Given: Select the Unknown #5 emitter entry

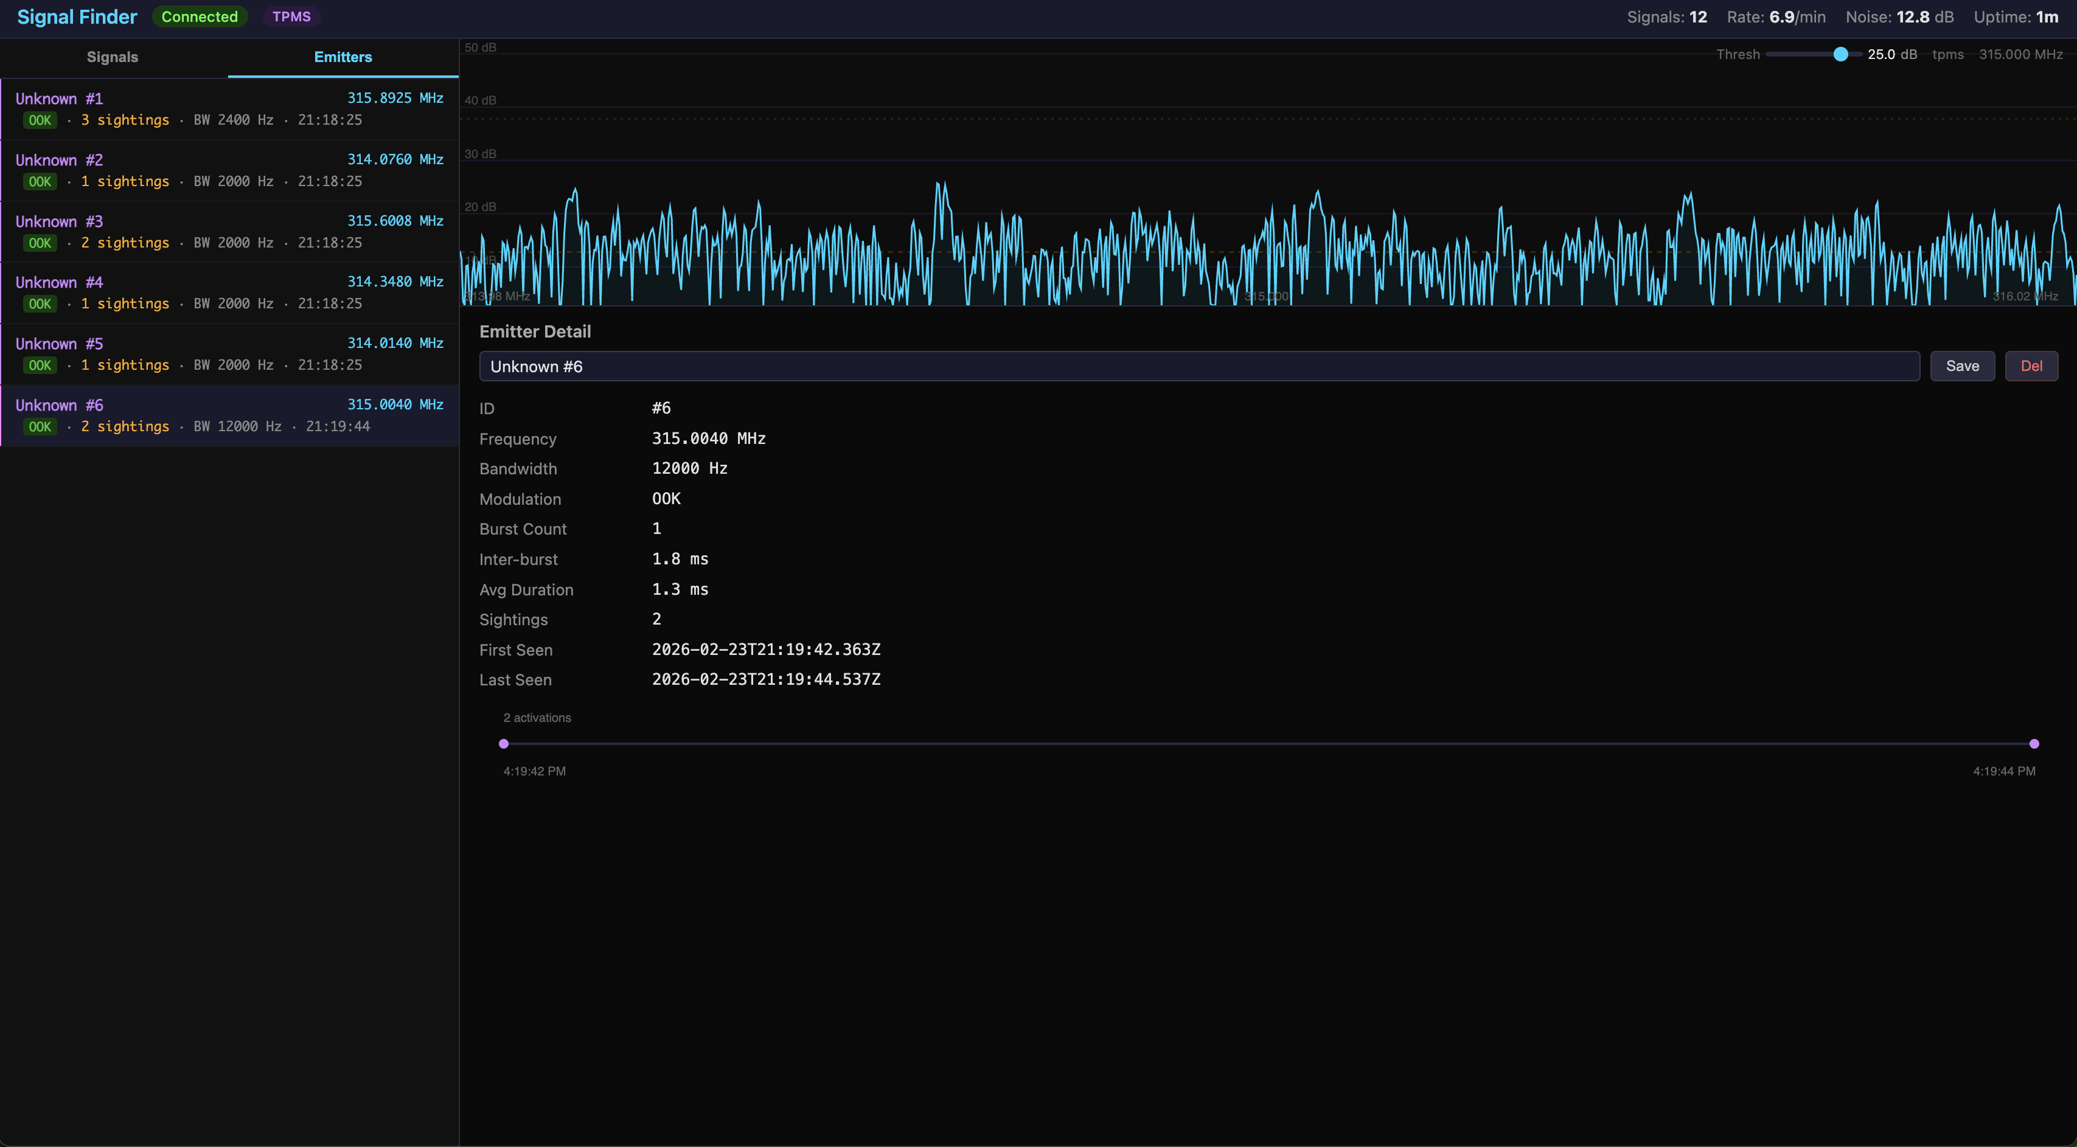Looking at the screenshot, I should pos(229,354).
